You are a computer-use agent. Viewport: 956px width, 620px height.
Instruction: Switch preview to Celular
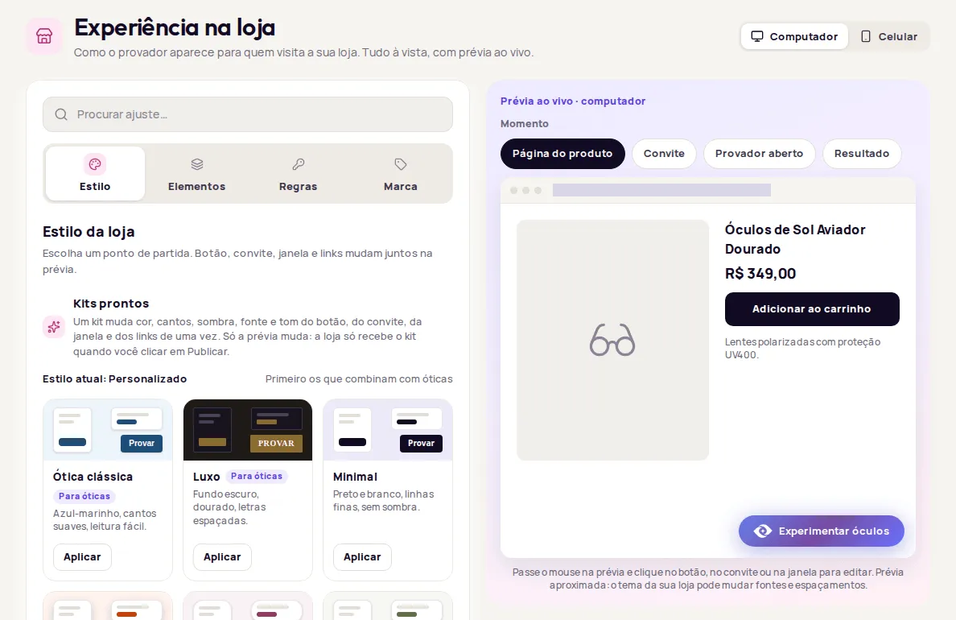pyautogui.click(x=889, y=36)
